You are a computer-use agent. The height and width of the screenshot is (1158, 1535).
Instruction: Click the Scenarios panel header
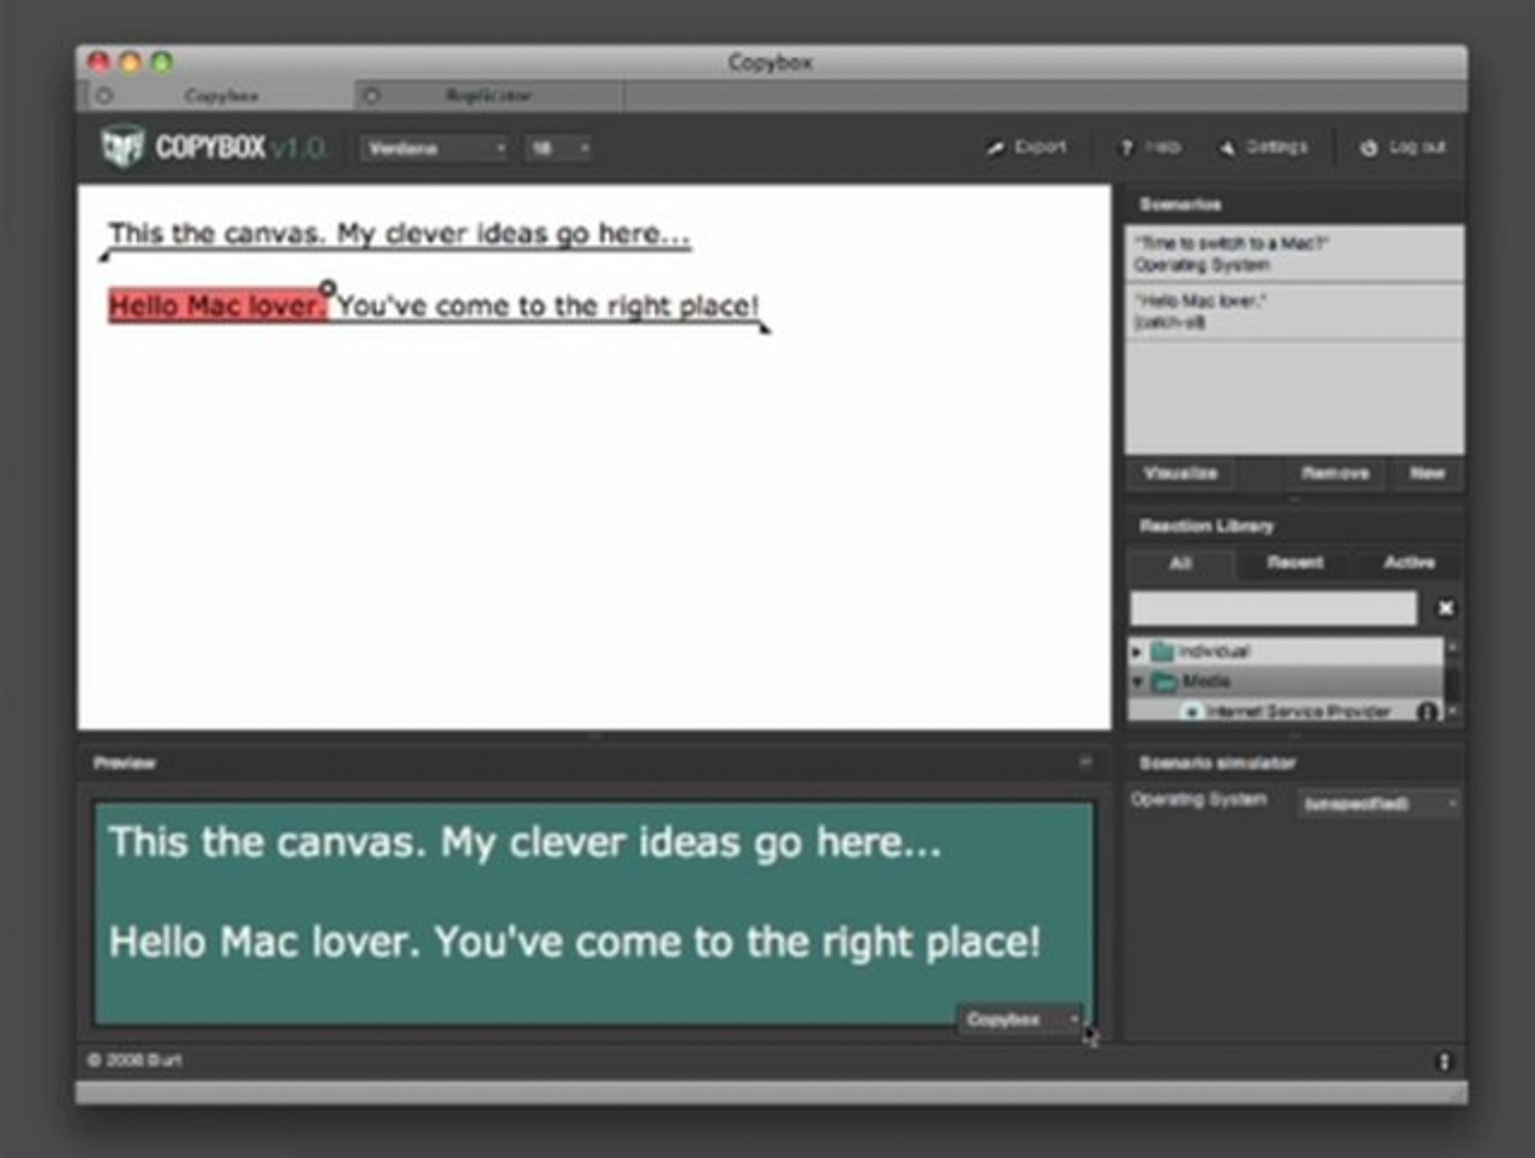click(x=1295, y=205)
